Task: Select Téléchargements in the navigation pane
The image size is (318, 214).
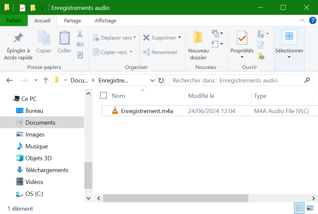Action: click(x=47, y=170)
